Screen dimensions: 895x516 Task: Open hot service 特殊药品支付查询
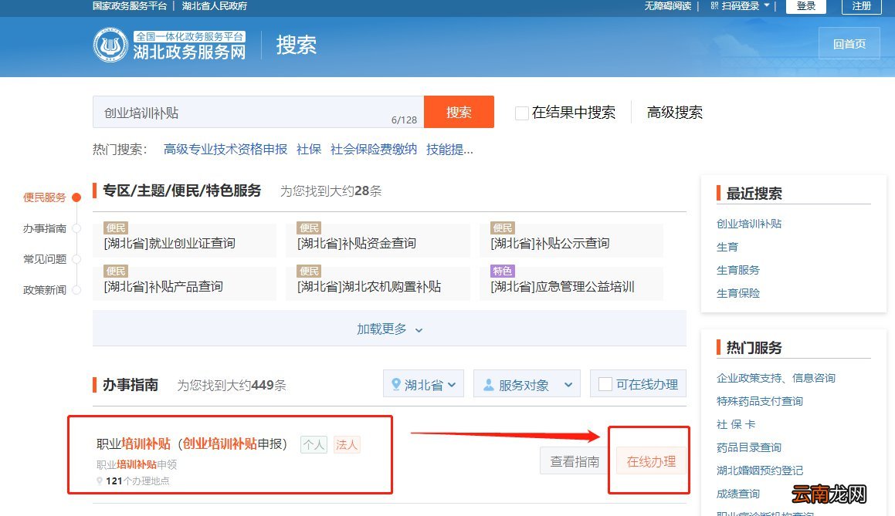[x=760, y=401]
